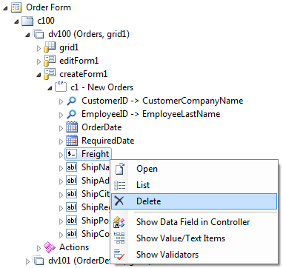Click the OrderDate calendar icon
The image size is (283, 268).
pos(72,127)
